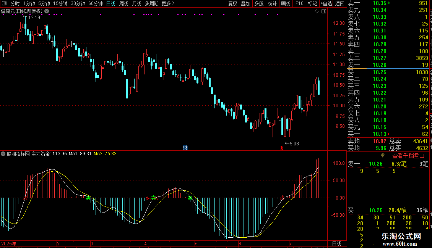Screen dimensions: 432x248
Task: Select the 15分钟 period tab
Action: point(60,3)
